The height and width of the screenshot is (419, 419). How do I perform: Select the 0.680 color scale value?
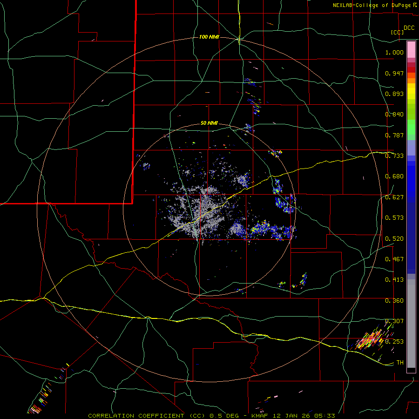pos(394,176)
